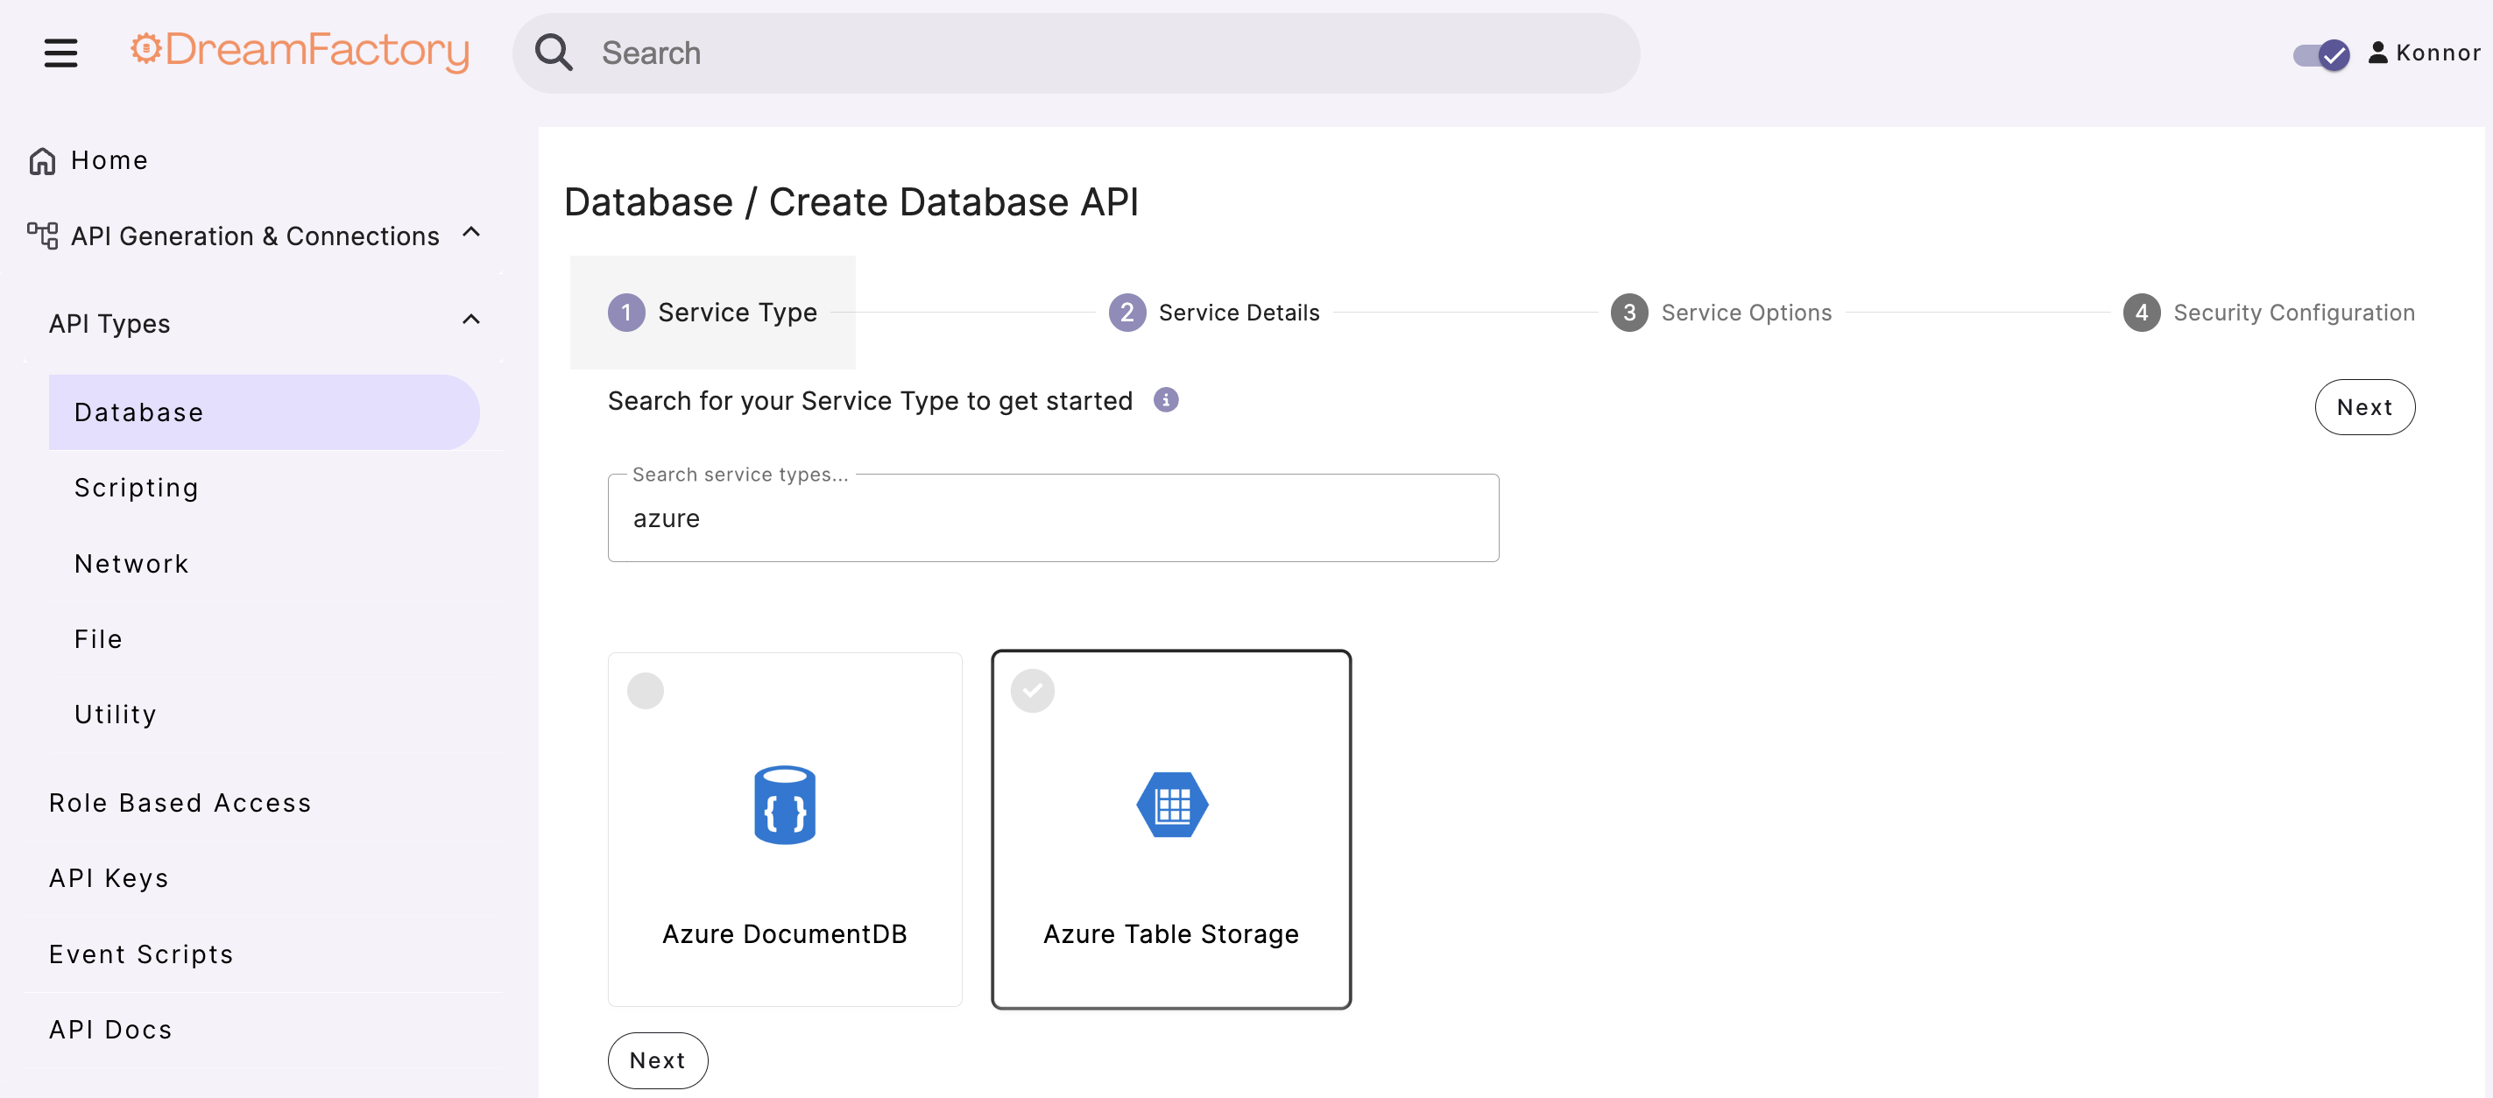Click the top-right Next button
2493x1098 pixels.
[x=2363, y=407]
